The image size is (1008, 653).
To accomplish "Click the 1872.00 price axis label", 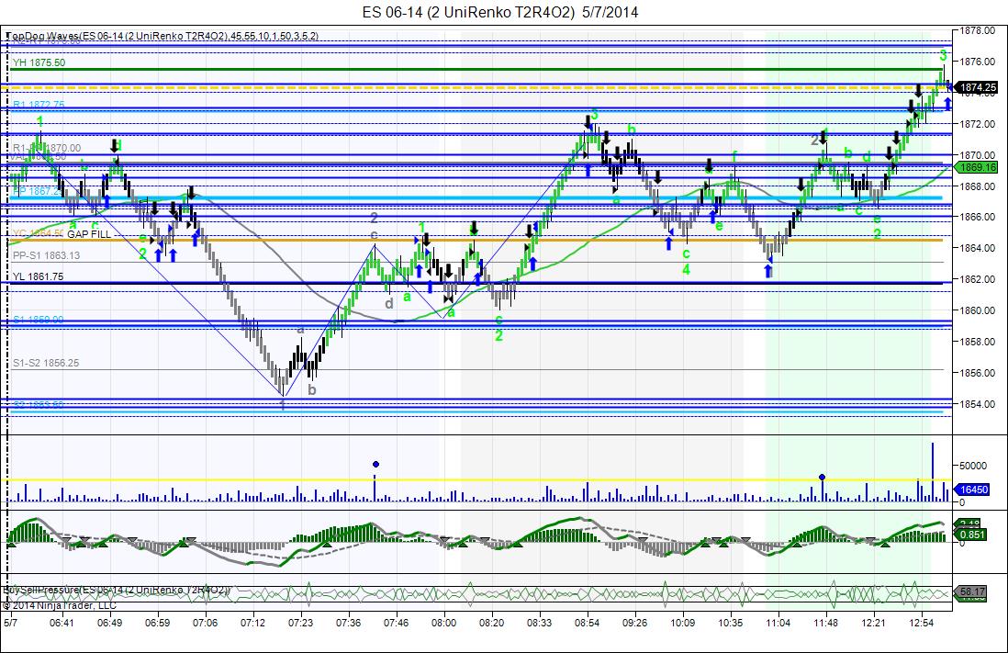I will 978,123.
